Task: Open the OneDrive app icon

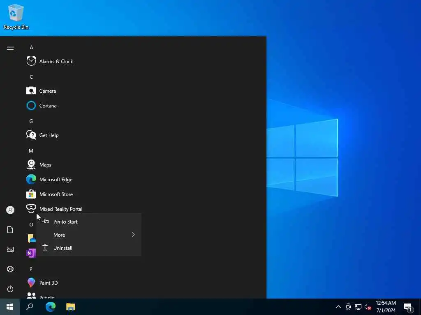Action: [x=31, y=238]
